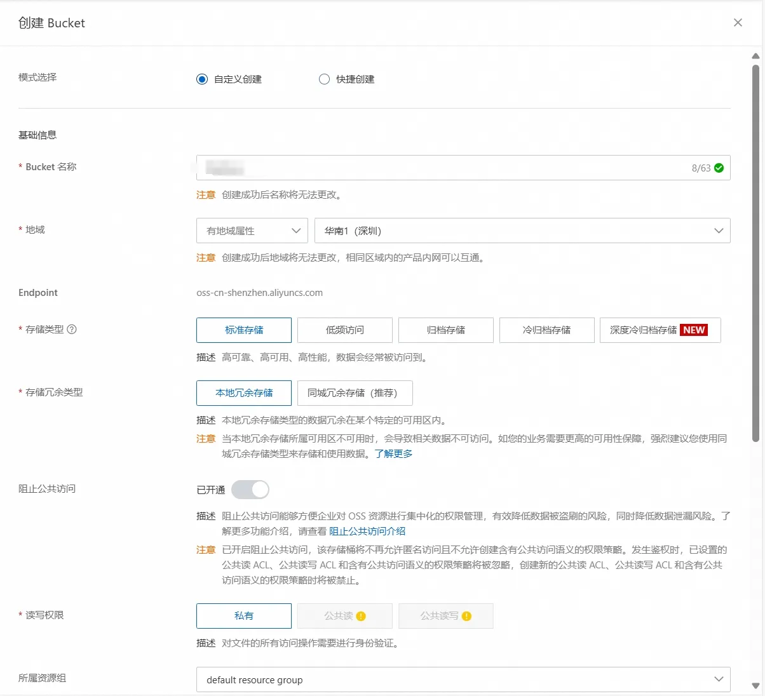Image resolution: width=765 pixels, height=696 pixels.
Task: Click the 所属资源组 label
Action: (x=42, y=678)
